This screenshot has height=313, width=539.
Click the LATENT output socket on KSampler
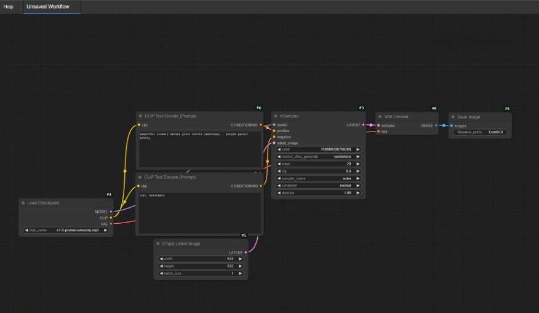click(x=364, y=125)
